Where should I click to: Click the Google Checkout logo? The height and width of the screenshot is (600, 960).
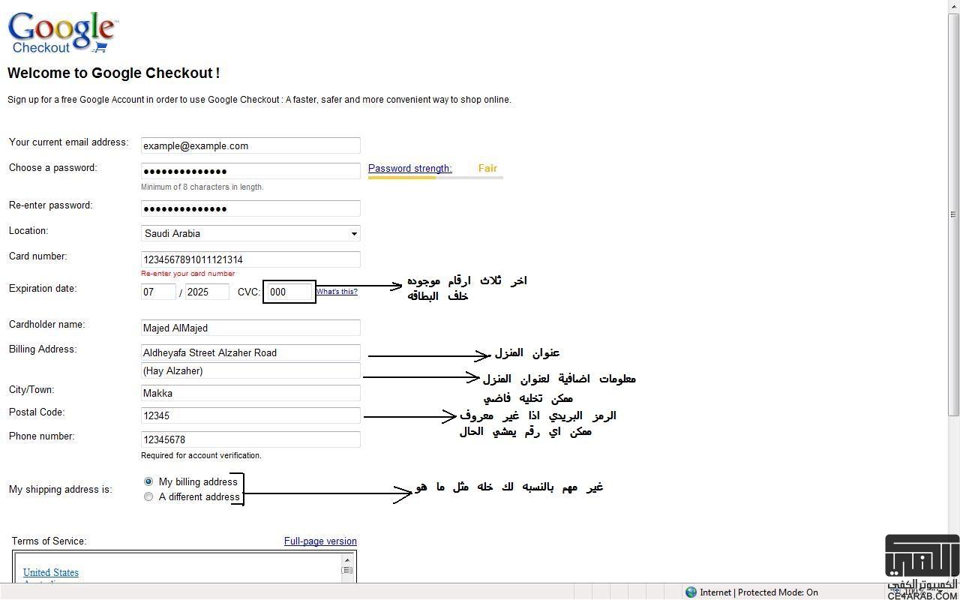(x=61, y=33)
